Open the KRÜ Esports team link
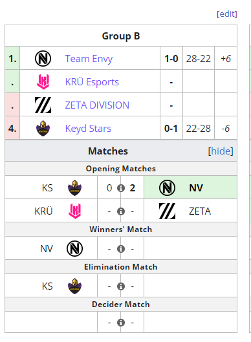This screenshot has height=342, width=251. pyautogui.click(x=92, y=82)
